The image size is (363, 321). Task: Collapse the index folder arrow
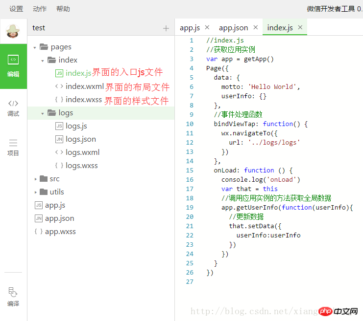43,61
